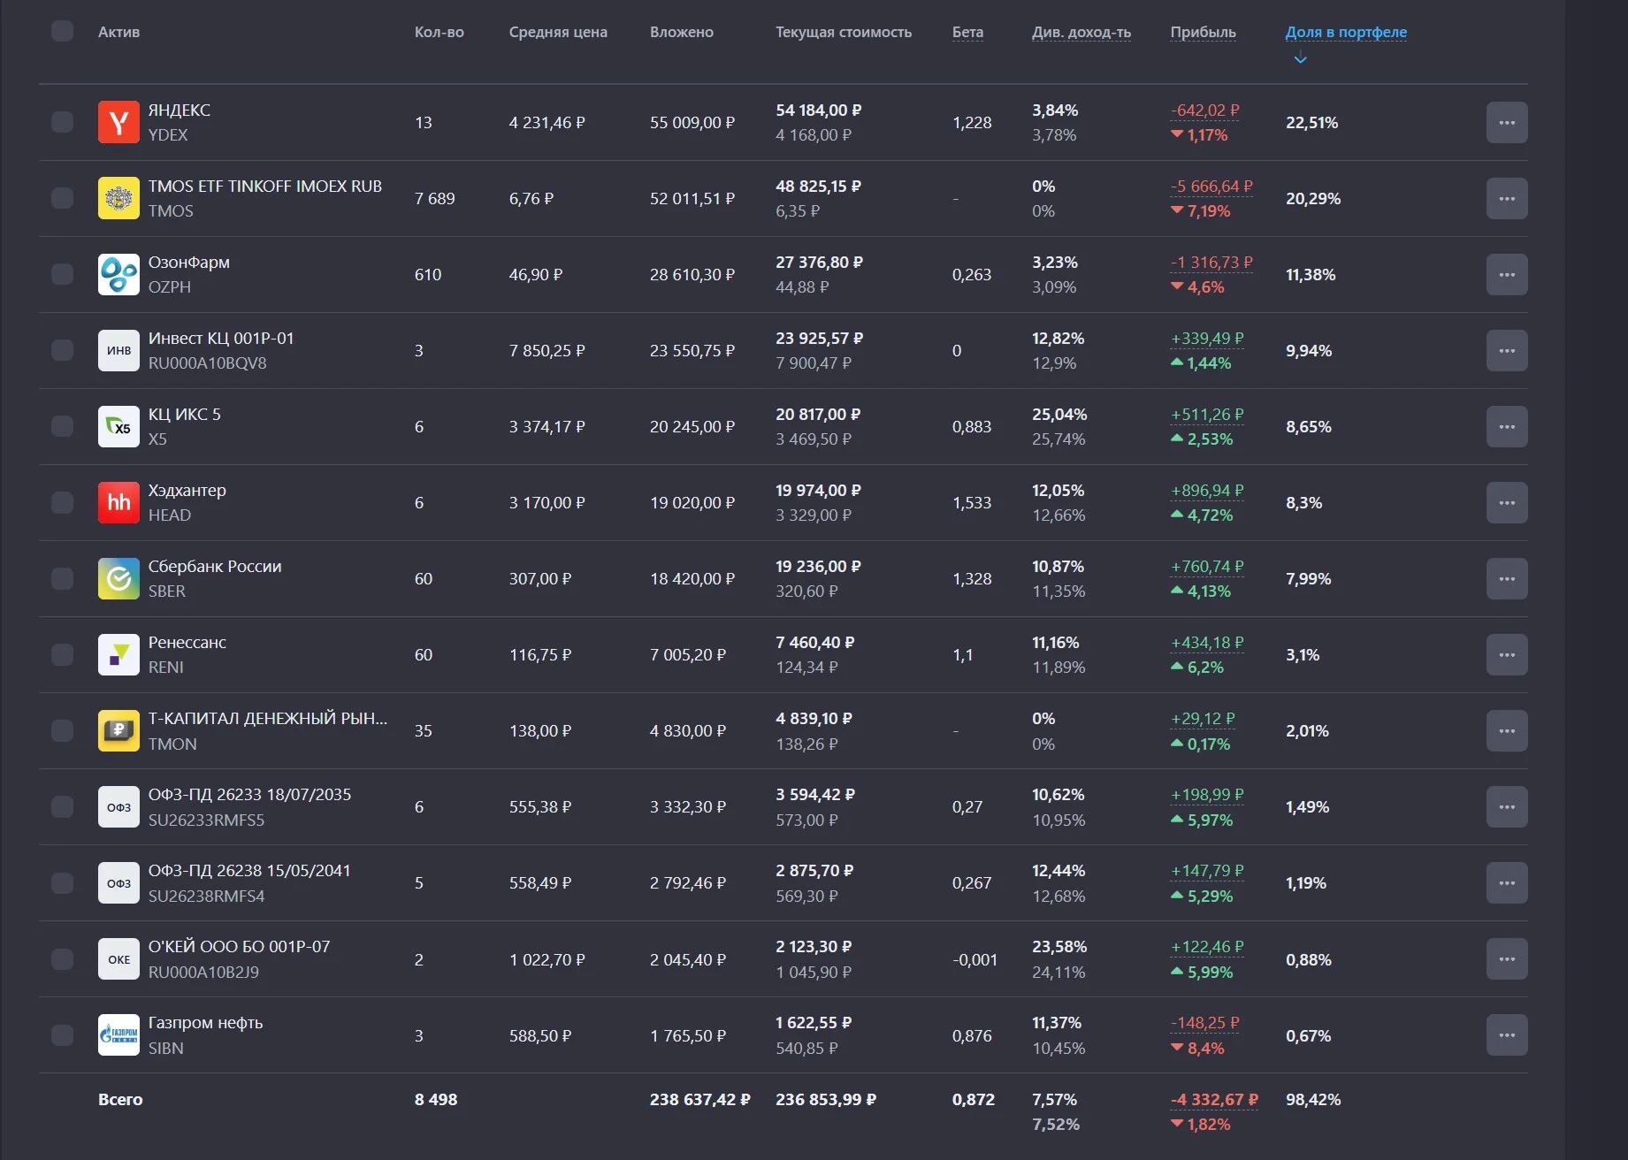
Task: Click the -642,02 ₽ profit value for ЯНДЕКС
Action: (1205, 110)
